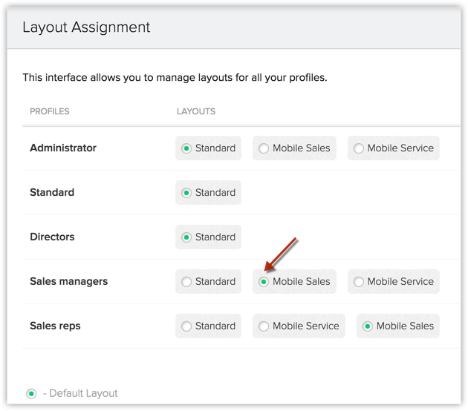The image size is (468, 411).
Task: Set Sales managers layout to Standard
Action: coord(187,282)
